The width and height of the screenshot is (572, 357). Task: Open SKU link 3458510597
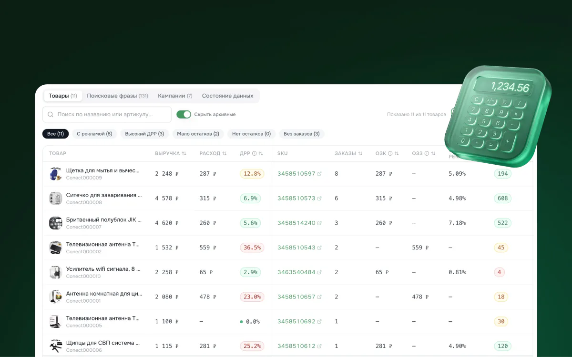pos(296,174)
